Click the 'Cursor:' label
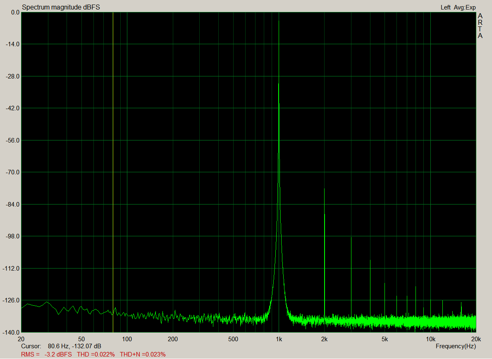 (31, 346)
